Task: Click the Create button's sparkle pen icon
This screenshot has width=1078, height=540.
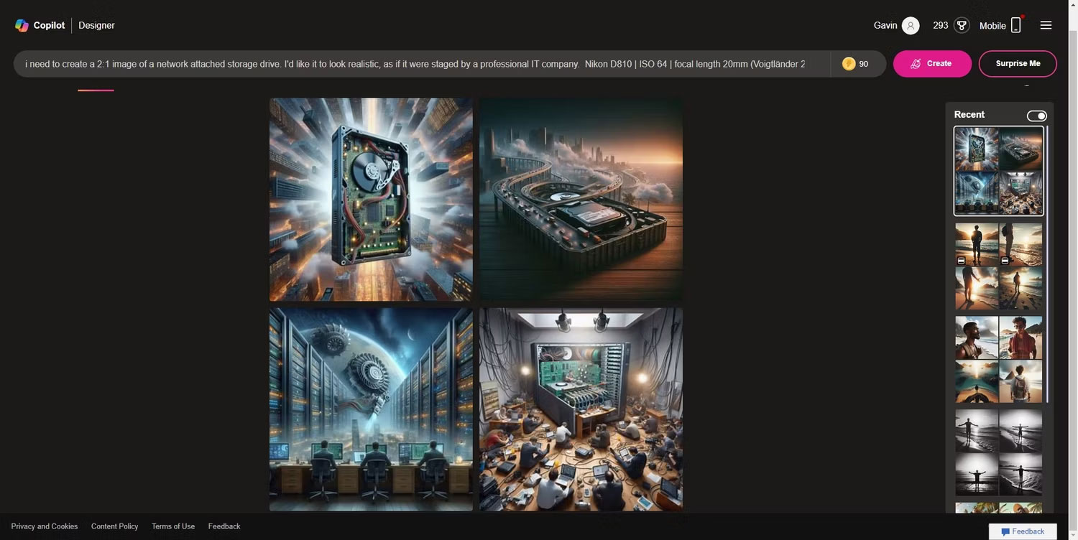Action: click(916, 63)
